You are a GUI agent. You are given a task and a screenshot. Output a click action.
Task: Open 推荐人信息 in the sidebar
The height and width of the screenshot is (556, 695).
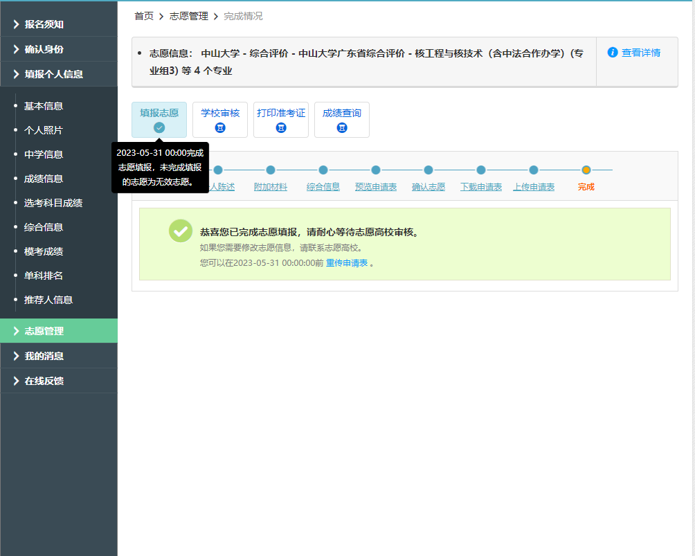click(x=48, y=300)
